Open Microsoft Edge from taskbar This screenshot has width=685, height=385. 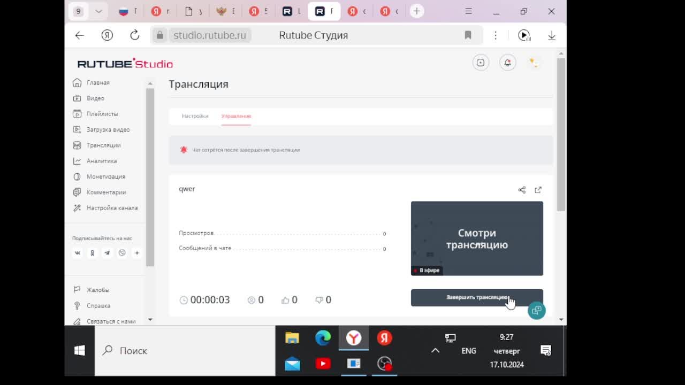[x=323, y=338]
